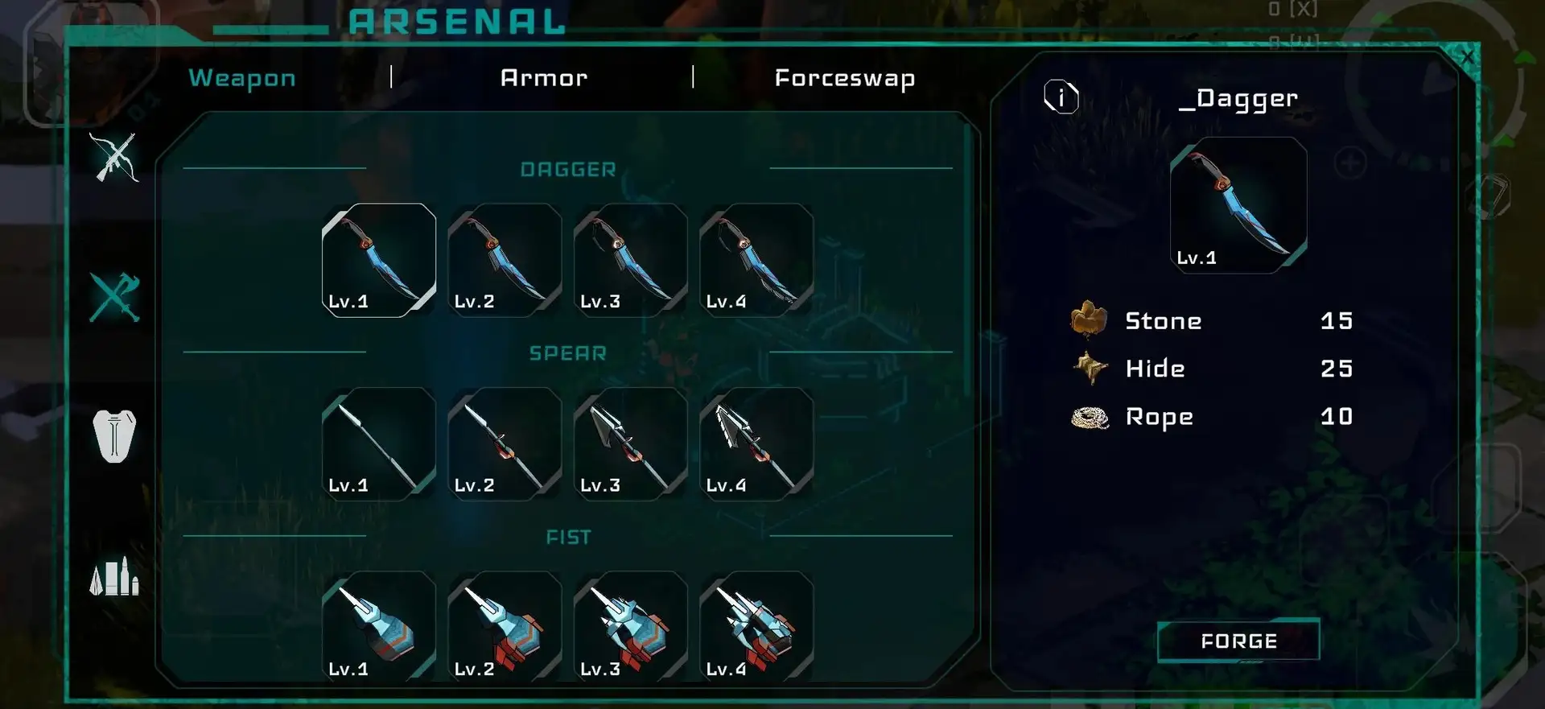
Task: Click the FORGE button
Action: click(x=1238, y=641)
